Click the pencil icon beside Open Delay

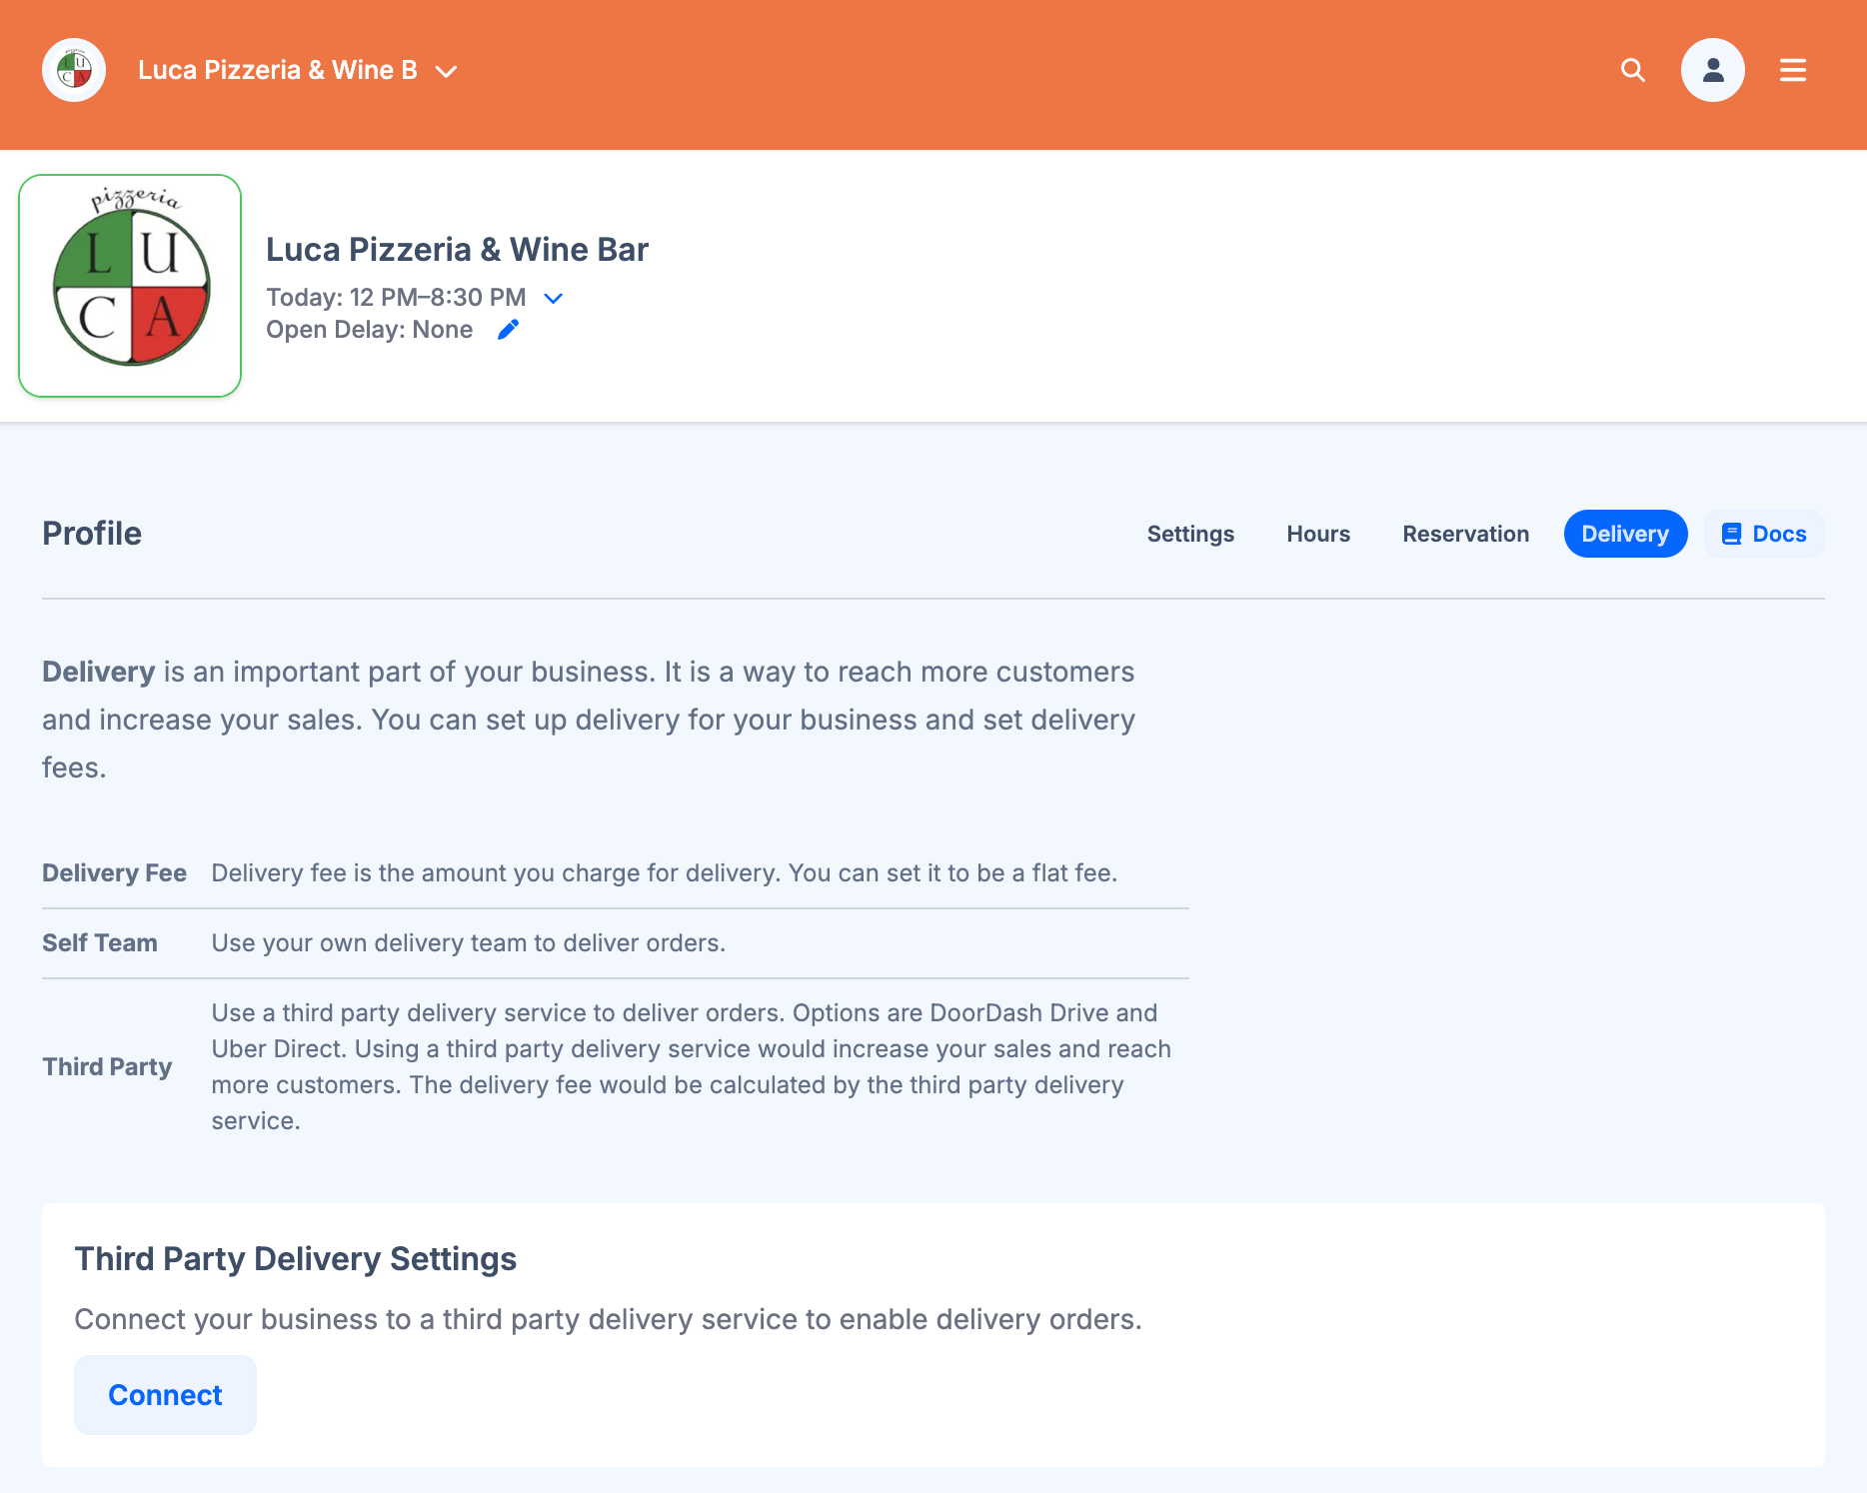(508, 330)
